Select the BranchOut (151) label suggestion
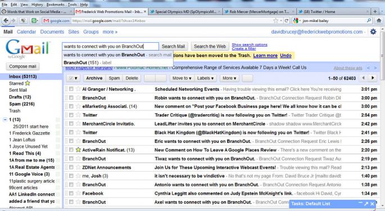The height and width of the screenshot is (211, 385). point(117,62)
